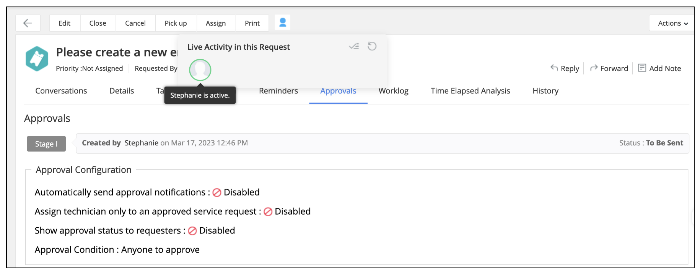Click the mark-all-read checklist icon
Screen dimensions: 700x274
click(354, 46)
